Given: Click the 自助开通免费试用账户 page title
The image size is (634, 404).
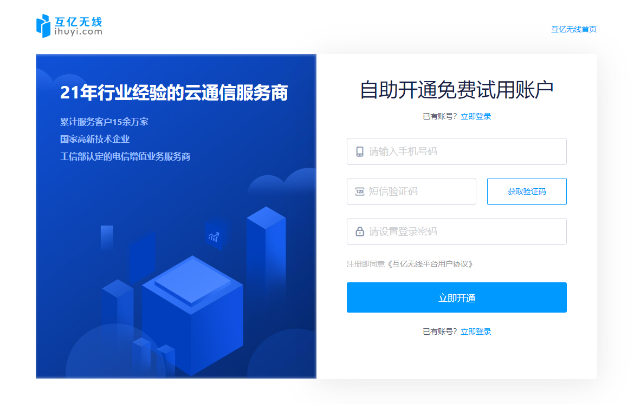Looking at the screenshot, I should tap(456, 90).
